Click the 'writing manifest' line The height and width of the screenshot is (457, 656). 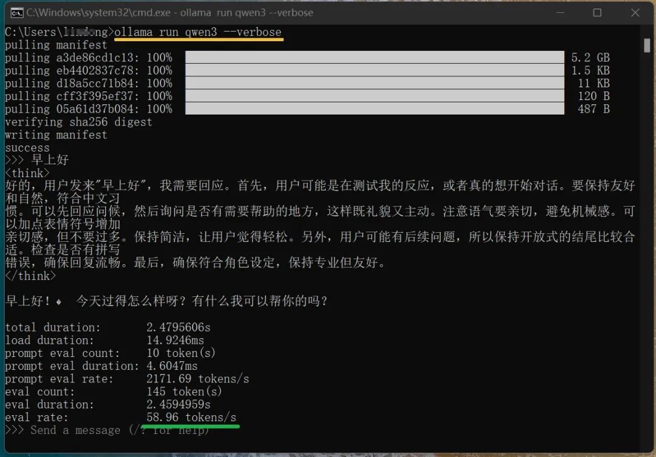click(56, 135)
